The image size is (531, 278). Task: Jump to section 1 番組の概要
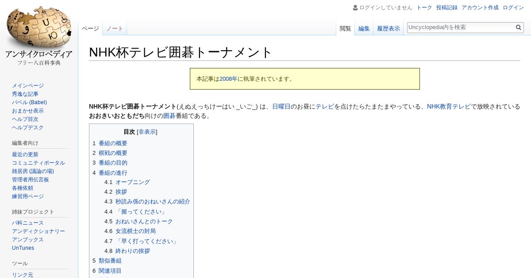pyautogui.click(x=110, y=143)
